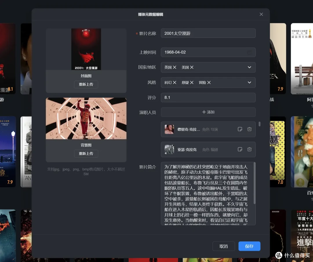Remove the 冒险 genre tag

click(x=209, y=82)
